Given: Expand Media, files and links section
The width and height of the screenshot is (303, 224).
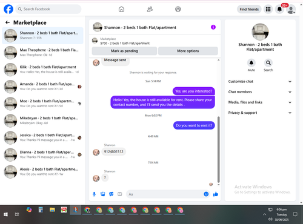Looking at the screenshot, I should click(260, 102).
